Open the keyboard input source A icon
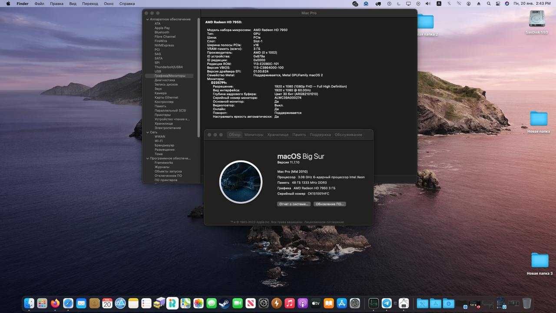 pyautogui.click(x=439, y=3)
